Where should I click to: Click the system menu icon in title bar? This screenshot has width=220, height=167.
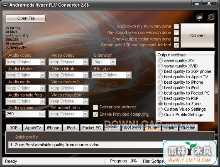point(5,5)
